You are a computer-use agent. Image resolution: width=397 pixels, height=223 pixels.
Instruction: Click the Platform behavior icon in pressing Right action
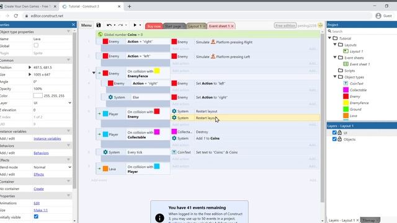click(x=213, y=42)
